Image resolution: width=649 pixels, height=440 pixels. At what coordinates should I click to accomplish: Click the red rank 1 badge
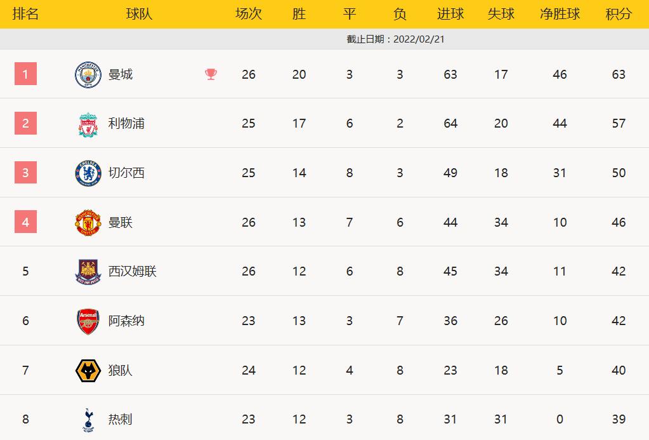click(x=25, y=74)
